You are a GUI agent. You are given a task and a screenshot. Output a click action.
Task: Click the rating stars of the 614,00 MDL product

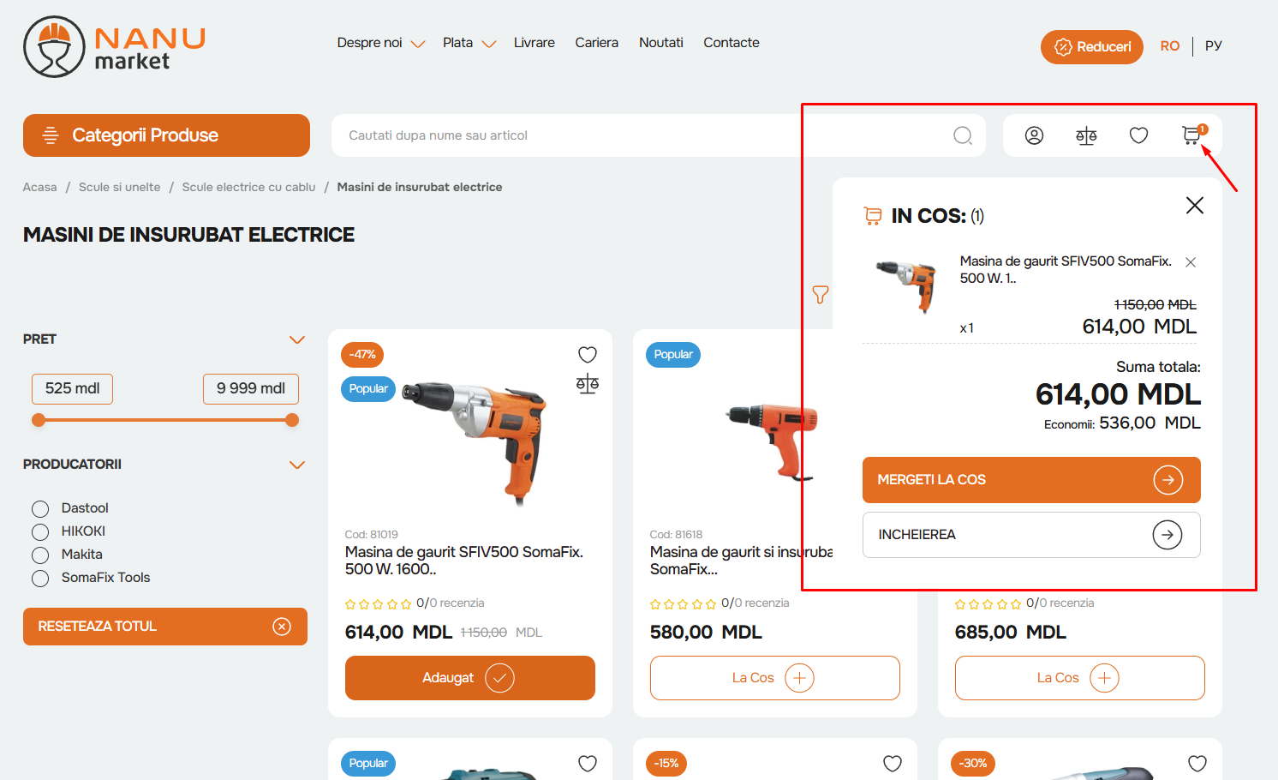tap(378, 604)
